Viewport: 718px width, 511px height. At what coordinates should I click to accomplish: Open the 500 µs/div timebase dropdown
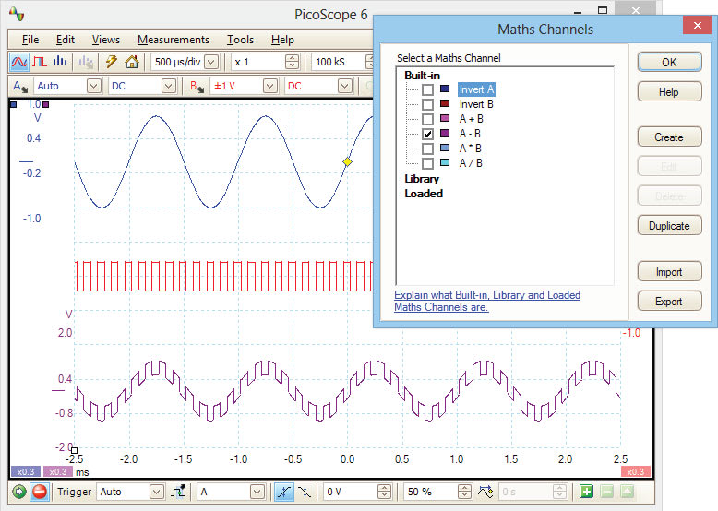(x=211, y=62)
